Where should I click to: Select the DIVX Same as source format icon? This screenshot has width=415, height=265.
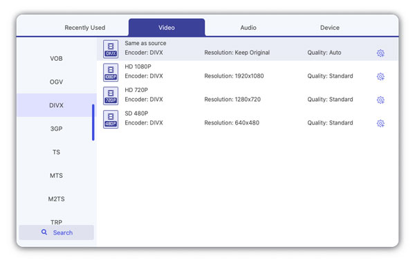(x=111, y=49)
